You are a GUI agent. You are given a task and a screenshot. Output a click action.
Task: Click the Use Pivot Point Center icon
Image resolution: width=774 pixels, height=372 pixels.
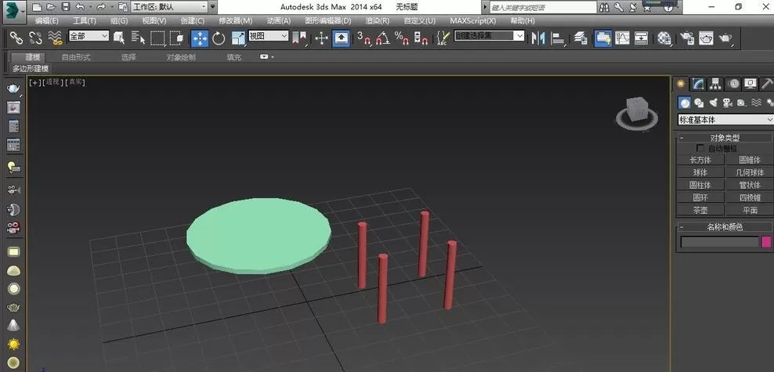point(299,38)
